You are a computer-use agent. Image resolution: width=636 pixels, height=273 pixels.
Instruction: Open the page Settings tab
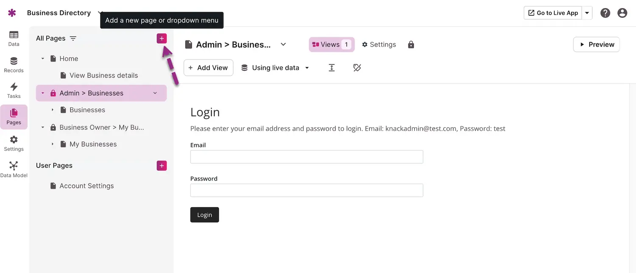[379, 45]
